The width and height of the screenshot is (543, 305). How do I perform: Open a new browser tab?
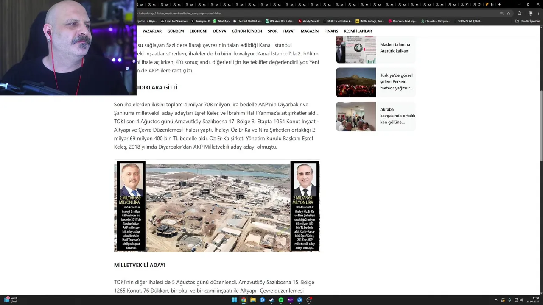tap(499, 4)
